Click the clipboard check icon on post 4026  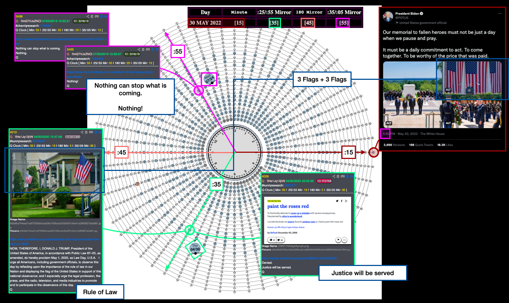pyautogui.click(x=338, y=176)
